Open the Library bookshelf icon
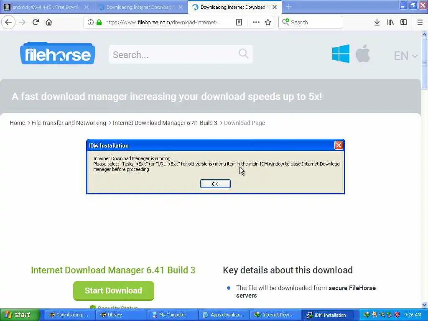428x321 pixels. tap(390, 22)
